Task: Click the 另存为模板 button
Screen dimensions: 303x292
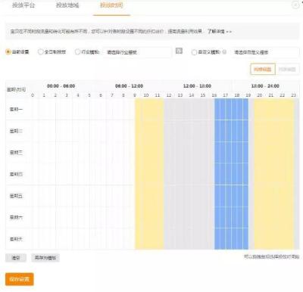Action: tap(45, 258)
